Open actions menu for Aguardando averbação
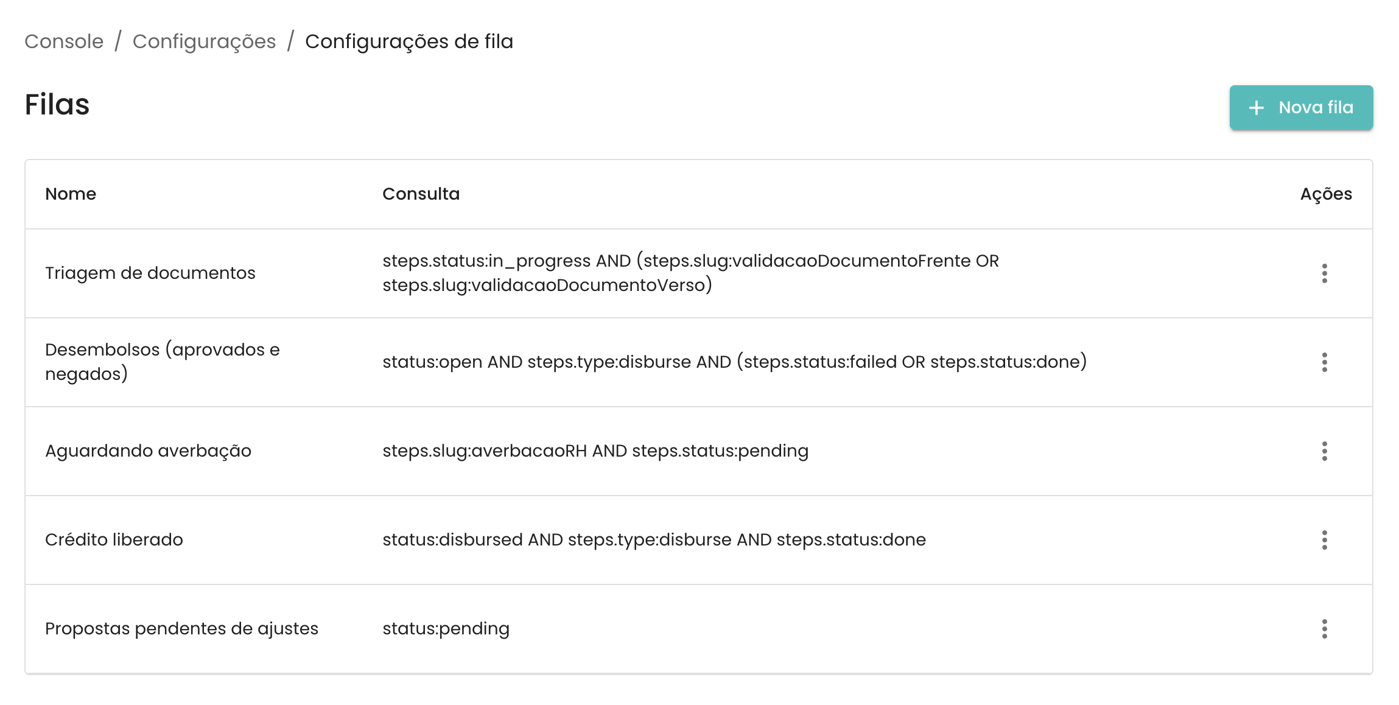1399x705 pixels. click(x=1324, y=451)
